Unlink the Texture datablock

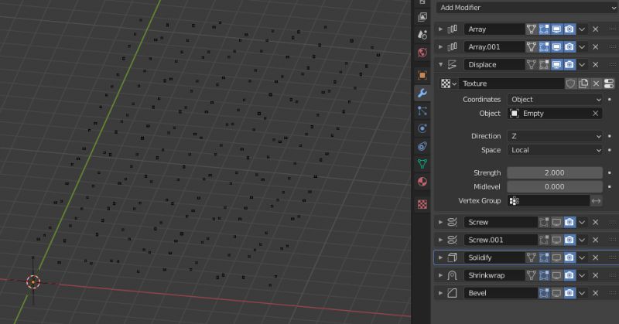[596, 84]
